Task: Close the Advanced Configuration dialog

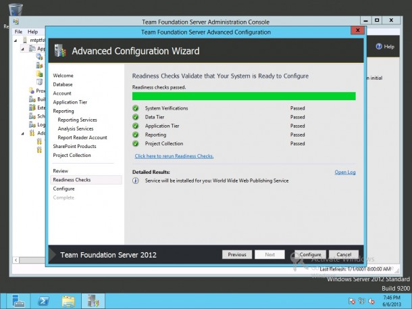Action: (x=357, y=30)
